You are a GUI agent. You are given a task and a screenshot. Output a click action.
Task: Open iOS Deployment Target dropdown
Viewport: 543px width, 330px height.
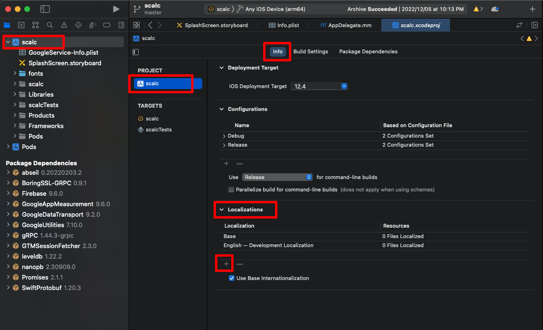[x=319, y=86]
